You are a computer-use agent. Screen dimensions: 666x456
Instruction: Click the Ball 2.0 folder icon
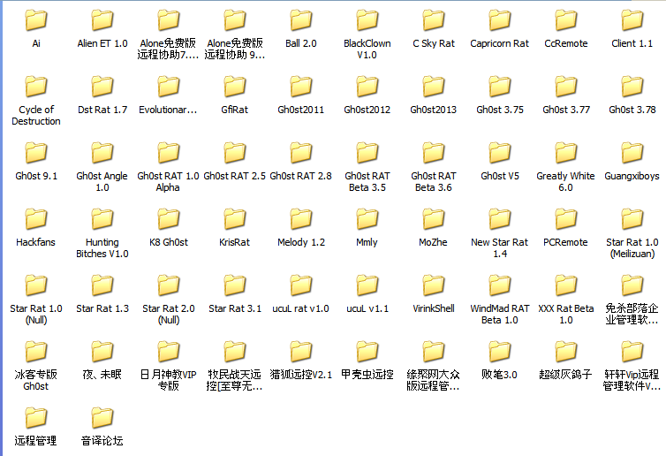pos(301,21)
